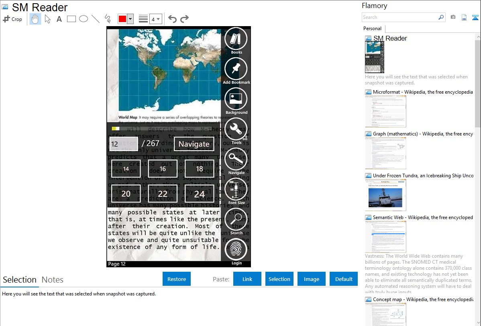The height and width of the screenshot is (326, 481).
Task: Choose the freehand scribble tool
Action: (x=108, y=19)
